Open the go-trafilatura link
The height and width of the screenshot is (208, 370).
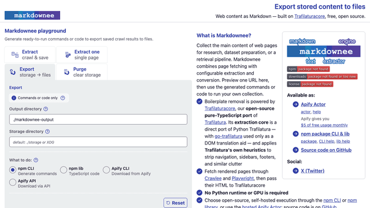click(x=228, y=136)
